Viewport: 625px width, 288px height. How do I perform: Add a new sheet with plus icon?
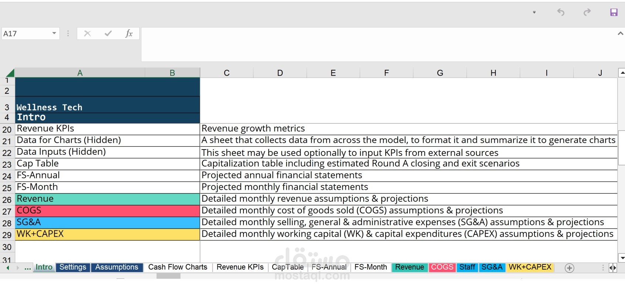tap(569, 268)
